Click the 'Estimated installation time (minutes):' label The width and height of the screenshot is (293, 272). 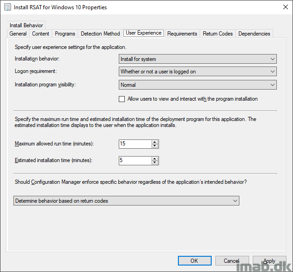(54, 160)
